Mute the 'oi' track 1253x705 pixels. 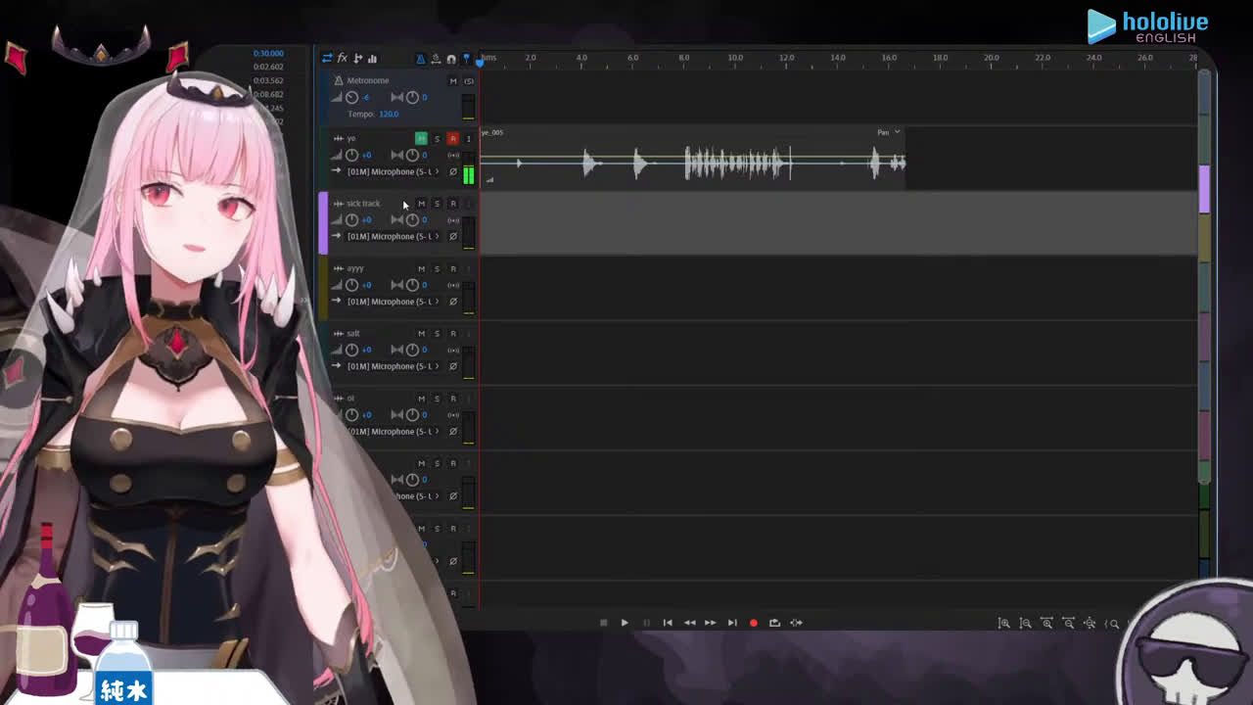[x=421, y=399]
